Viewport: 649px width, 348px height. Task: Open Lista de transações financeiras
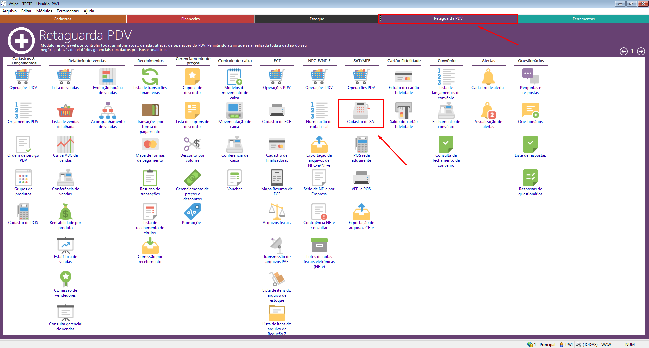pos(150,82)
